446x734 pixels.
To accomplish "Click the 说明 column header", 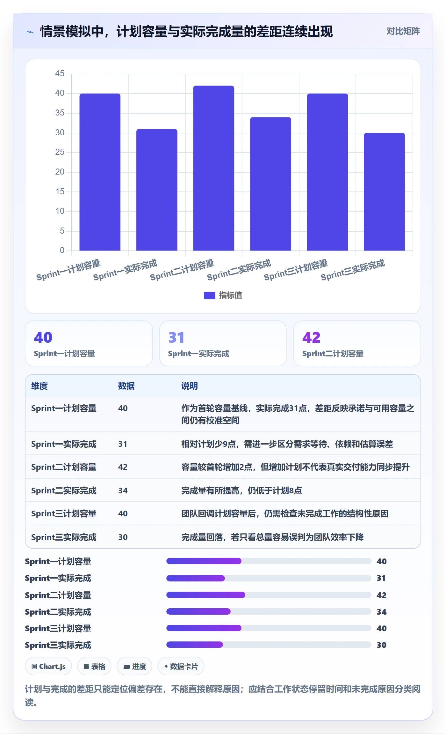I will pos(190,386).
